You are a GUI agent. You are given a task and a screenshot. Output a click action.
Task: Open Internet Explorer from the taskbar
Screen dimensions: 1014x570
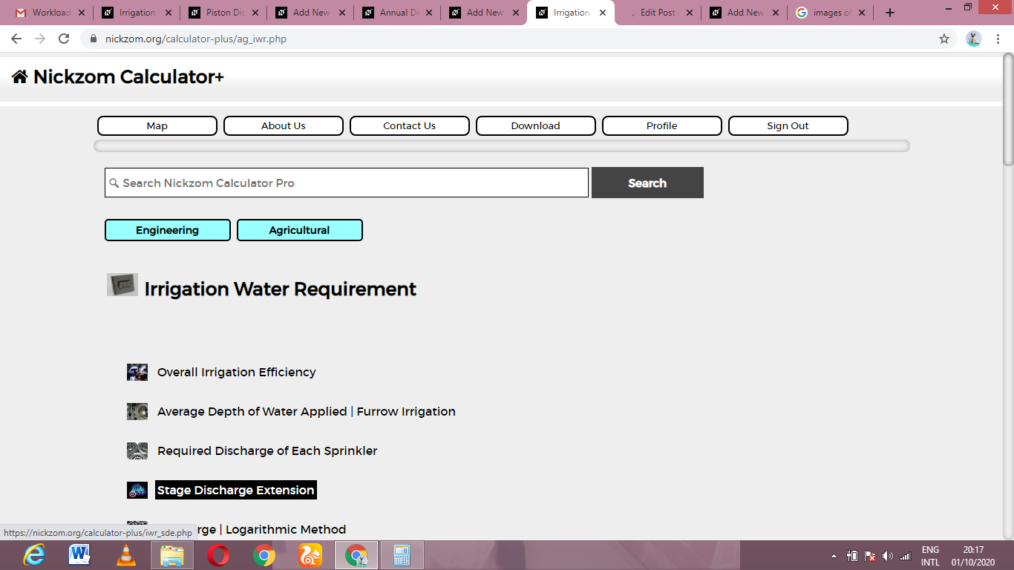click(x=34, y=555)
